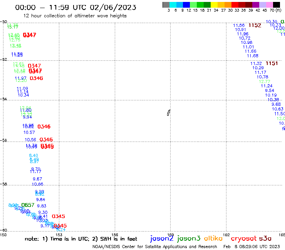The width and height of the screenshot is (285, 250).
Task: Click the reading '11.24'
Action: (x=267, y=86)
